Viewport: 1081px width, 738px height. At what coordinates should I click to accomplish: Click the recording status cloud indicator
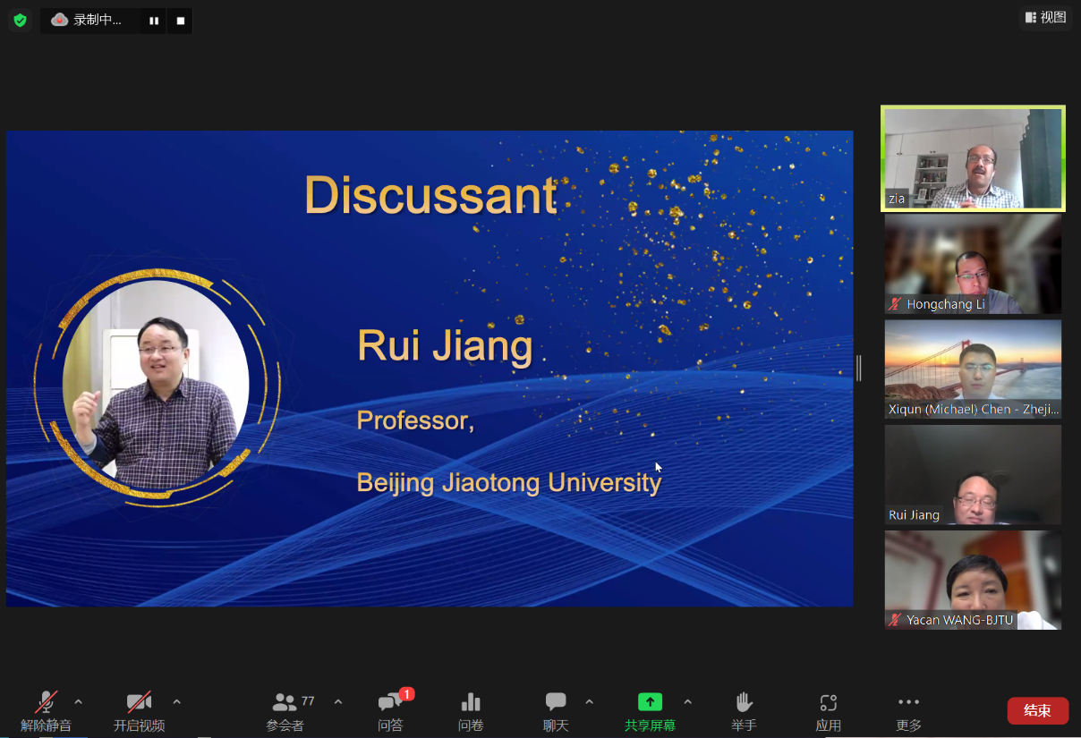coord(60,20)
